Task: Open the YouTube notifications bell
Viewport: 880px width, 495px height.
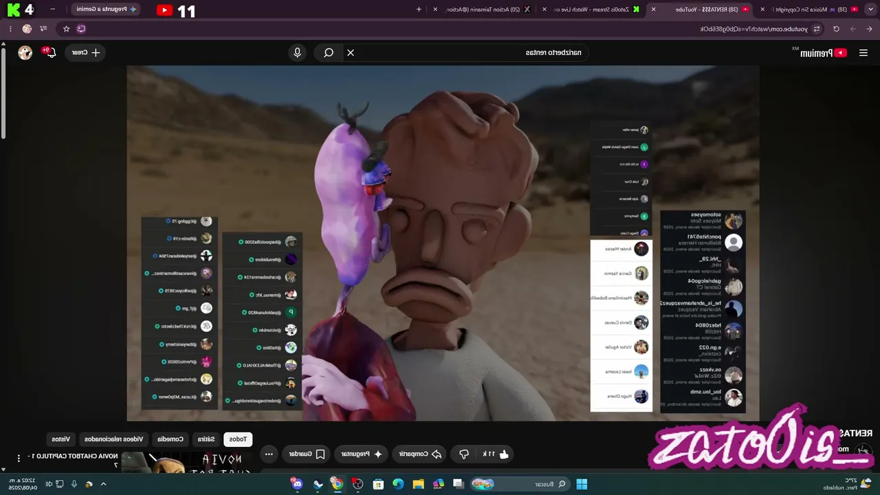Action: coord(49,52)
